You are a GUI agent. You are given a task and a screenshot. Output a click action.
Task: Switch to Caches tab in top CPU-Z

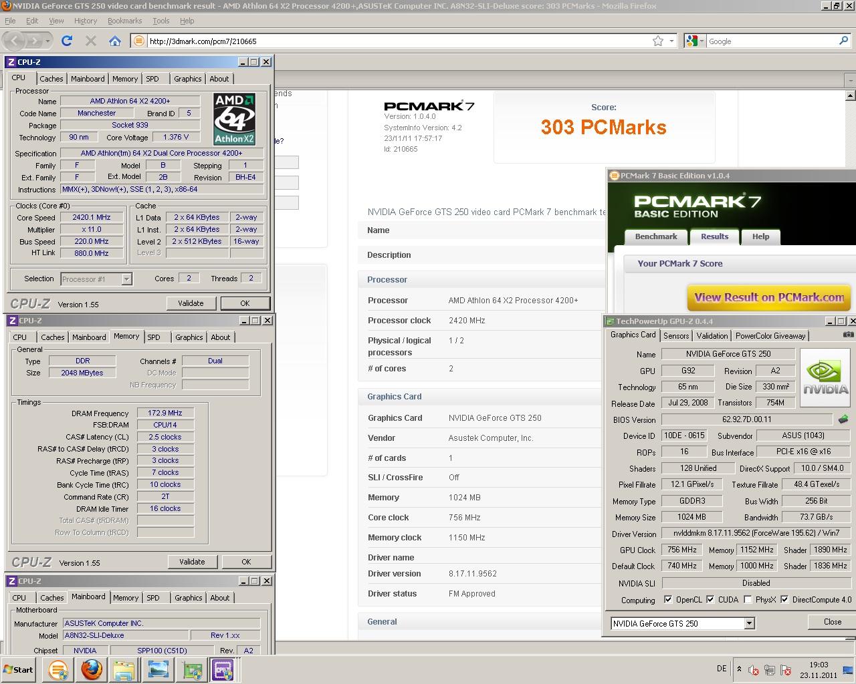[51, 79]
